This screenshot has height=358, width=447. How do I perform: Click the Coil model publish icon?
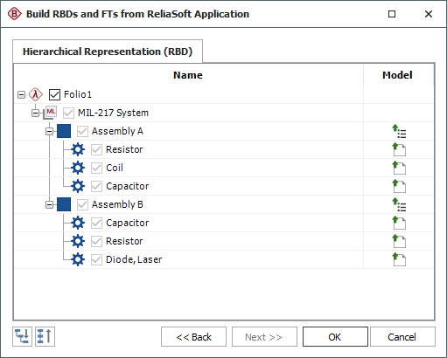pyautogui.click(x=399, y=168)
